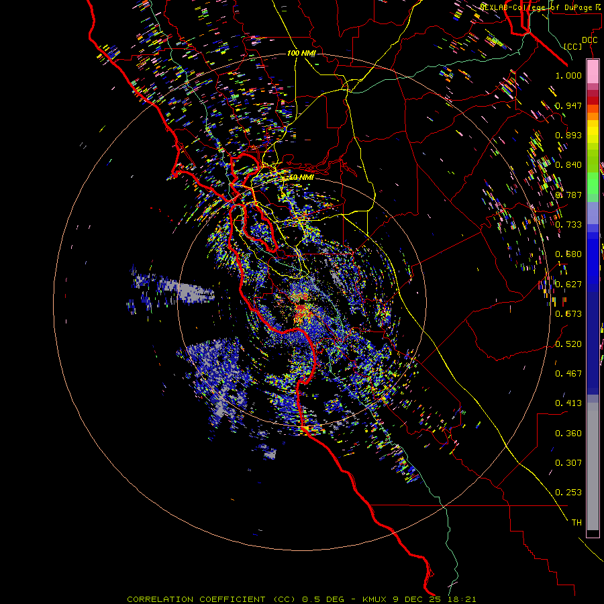The height and width of the screenshot is (604, 604).
Task: Click the 100 NMI range ring label
Action: point(301,53)
